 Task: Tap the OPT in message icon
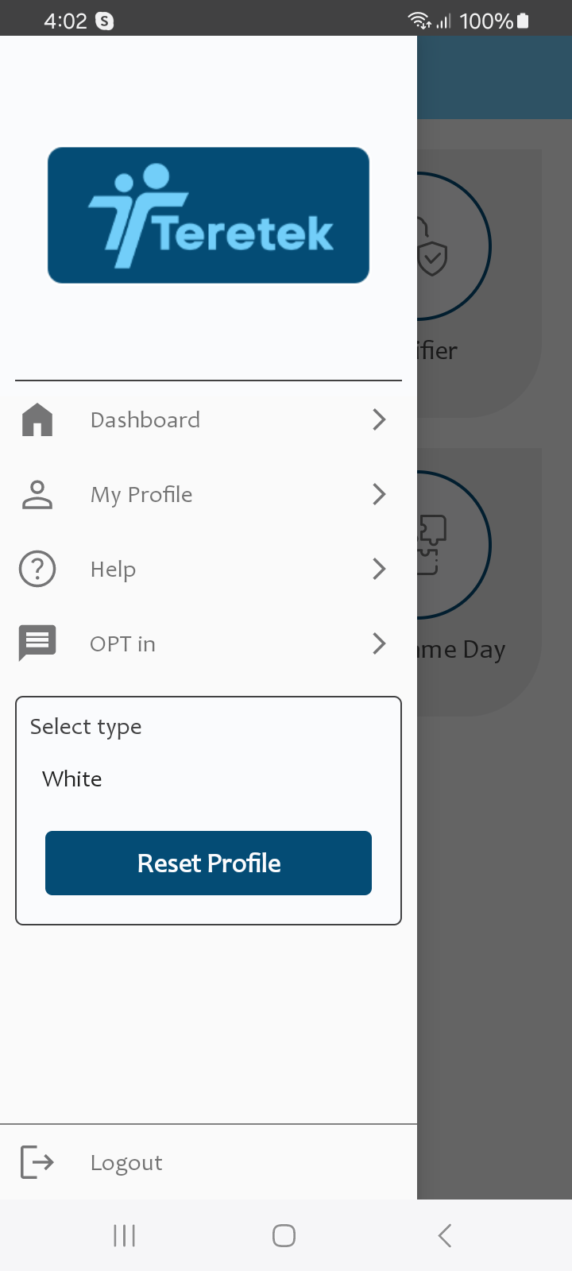37,643
